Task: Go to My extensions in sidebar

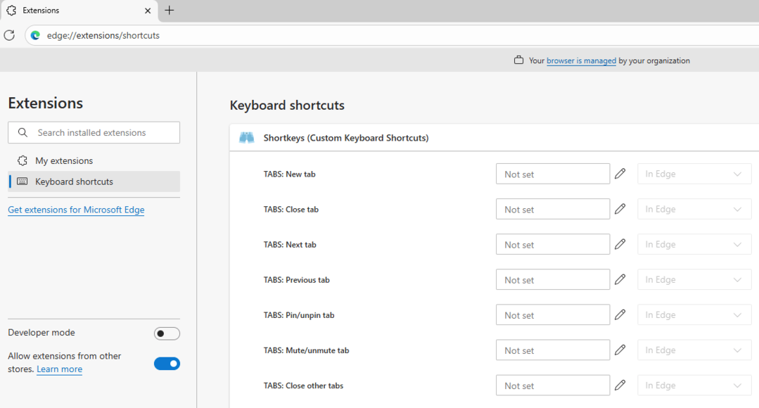Action: tap(64, 160)
